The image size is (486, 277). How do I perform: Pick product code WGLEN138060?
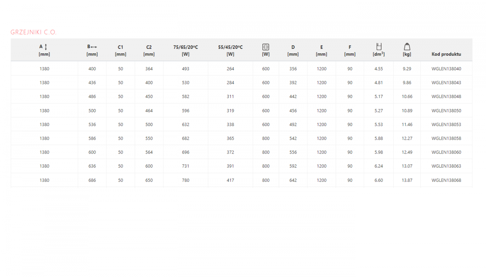(446, 152)
